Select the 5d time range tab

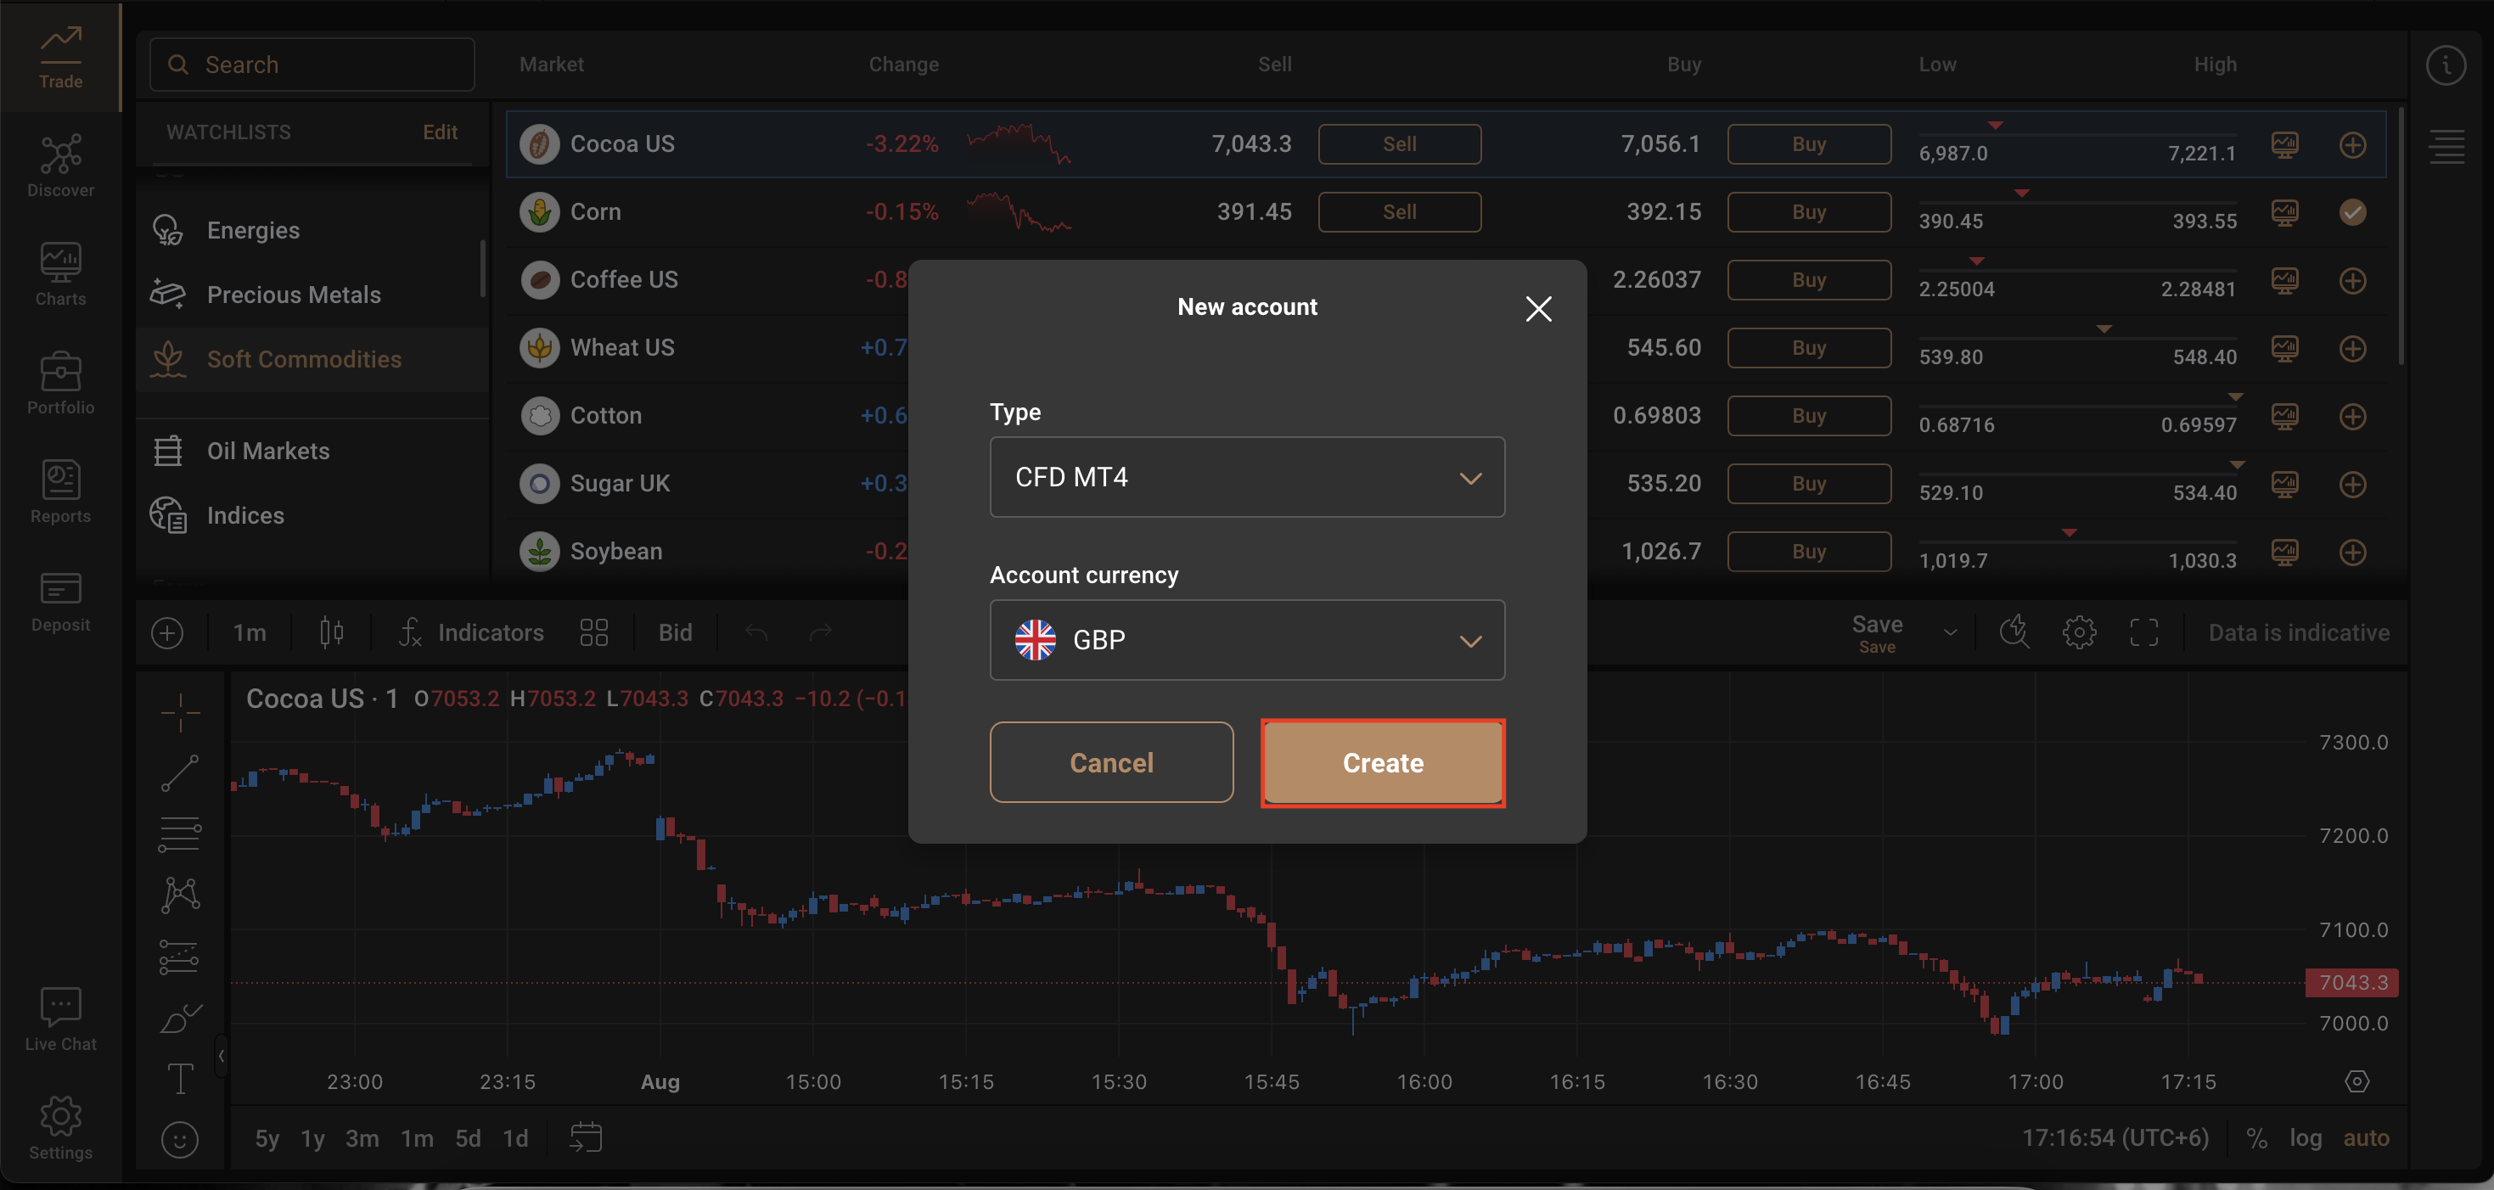(468, 1137)
